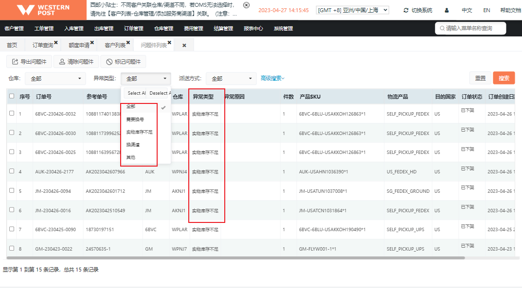Switch to the 订单查询 tab
The width and height of the screenshot is (522, 288).
[x=43, y=45]
